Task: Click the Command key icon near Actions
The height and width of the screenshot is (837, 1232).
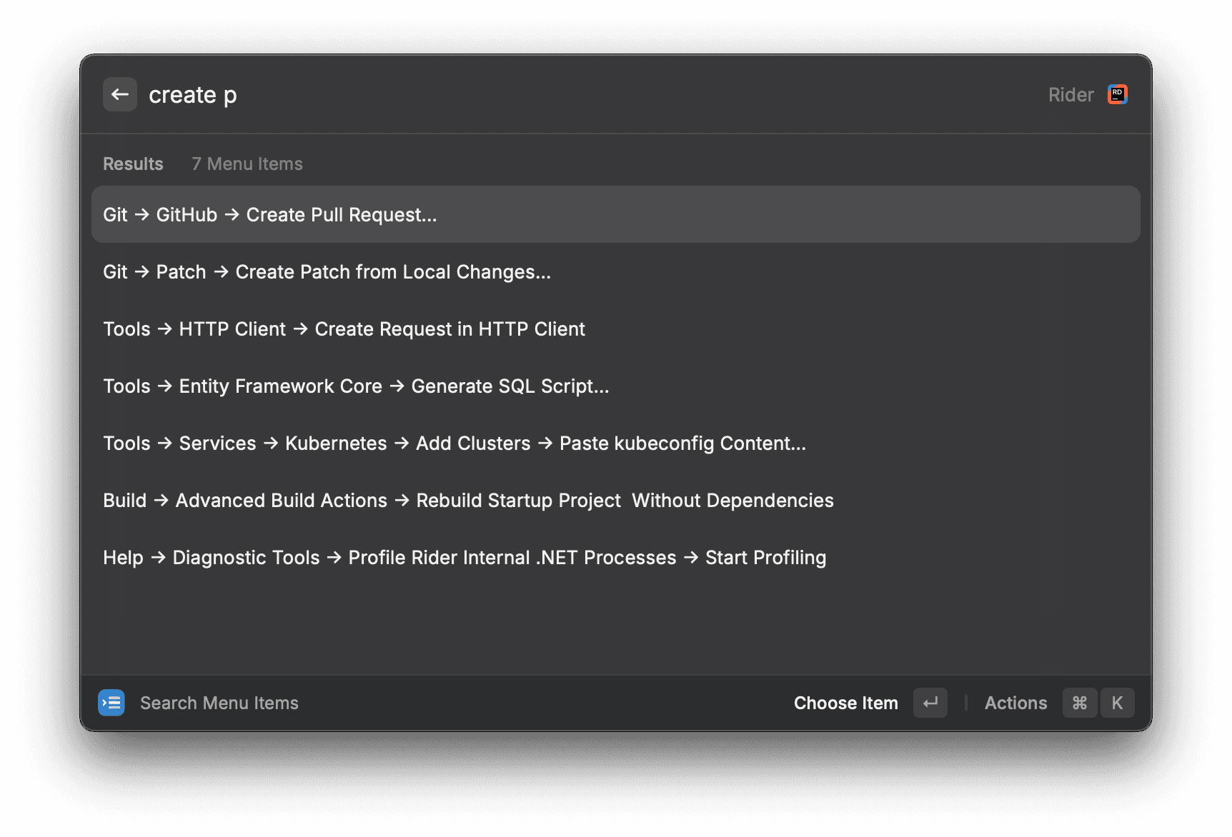Action: pos(1080,703)
